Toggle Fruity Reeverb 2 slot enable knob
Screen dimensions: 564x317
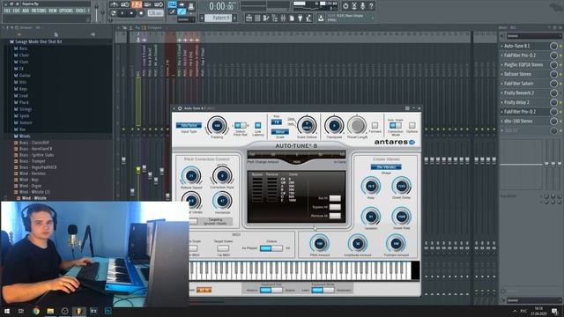click(553, 92)
